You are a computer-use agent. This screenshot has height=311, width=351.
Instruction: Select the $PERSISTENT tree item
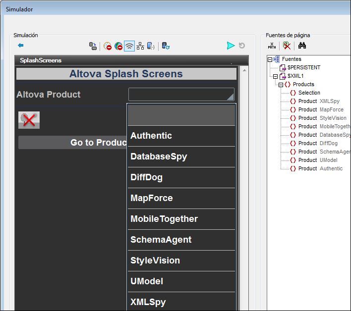303,67
